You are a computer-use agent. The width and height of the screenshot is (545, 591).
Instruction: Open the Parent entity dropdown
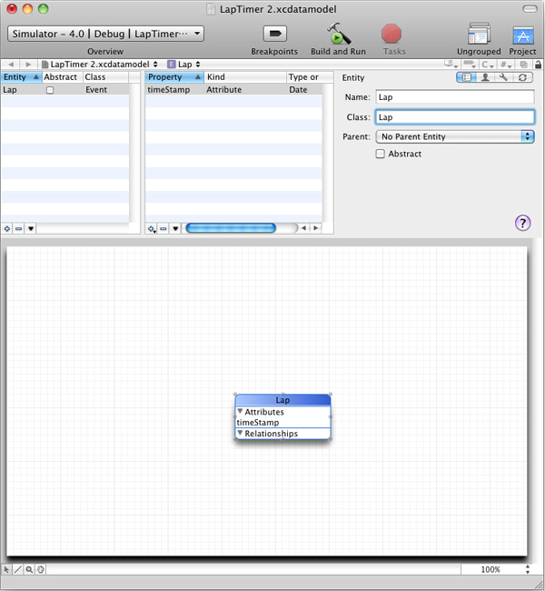[455, 136]
